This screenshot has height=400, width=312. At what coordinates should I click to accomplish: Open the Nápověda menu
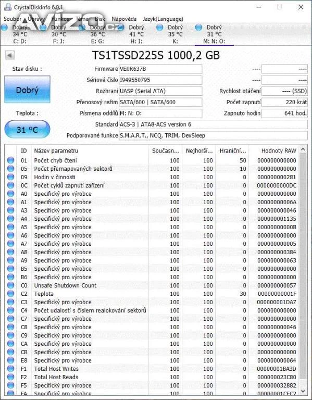124,19
